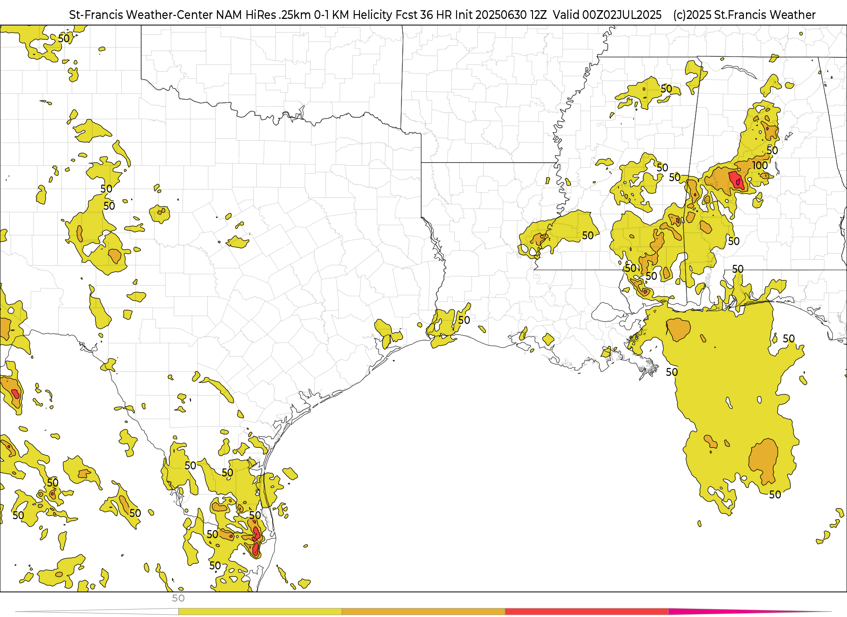The height and width of the screenshot is (617, 847).
Task: Select the "NAM HiRes .25km" model label
Action: click(263, 15)
